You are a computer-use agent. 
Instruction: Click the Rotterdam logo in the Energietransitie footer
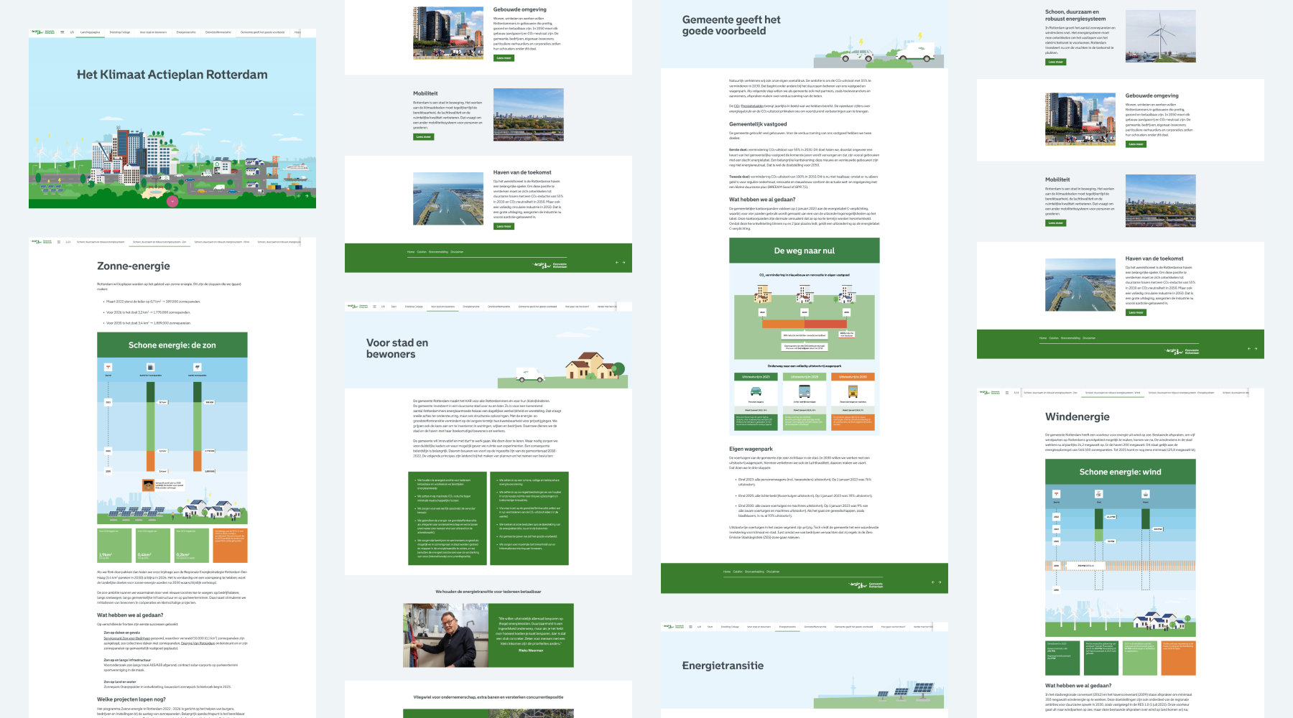point(865,584)
